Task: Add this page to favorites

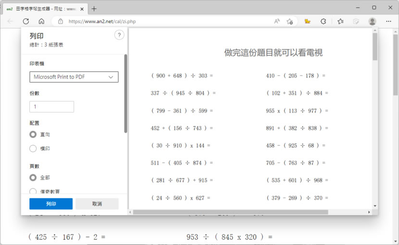Action: (x=290, y=21)
